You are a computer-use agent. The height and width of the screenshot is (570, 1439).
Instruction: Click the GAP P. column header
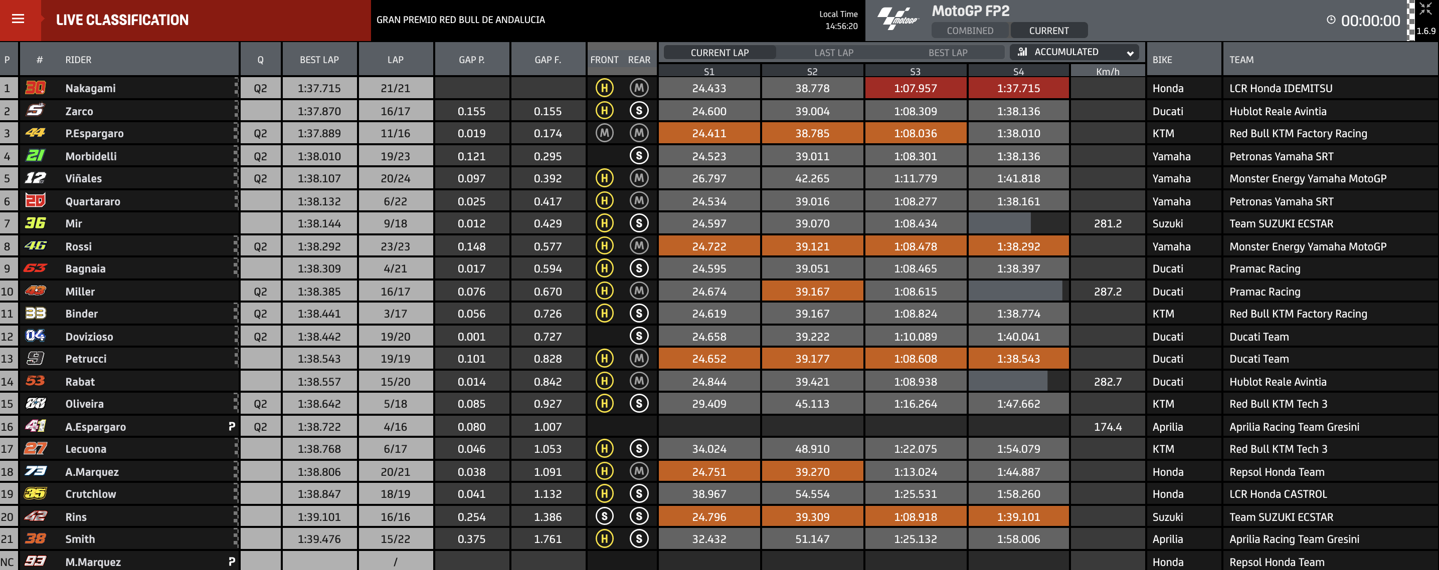click(471, 60)
